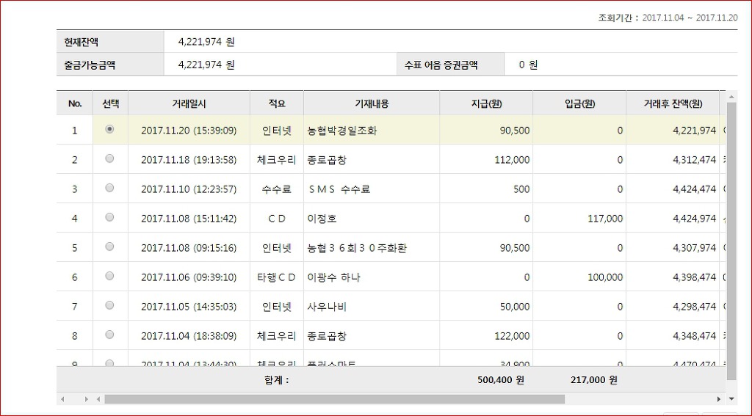752x416 pixels.
Task: Click the 기재내용 column header
Action: pyautogui.click(x=371, y=103)
